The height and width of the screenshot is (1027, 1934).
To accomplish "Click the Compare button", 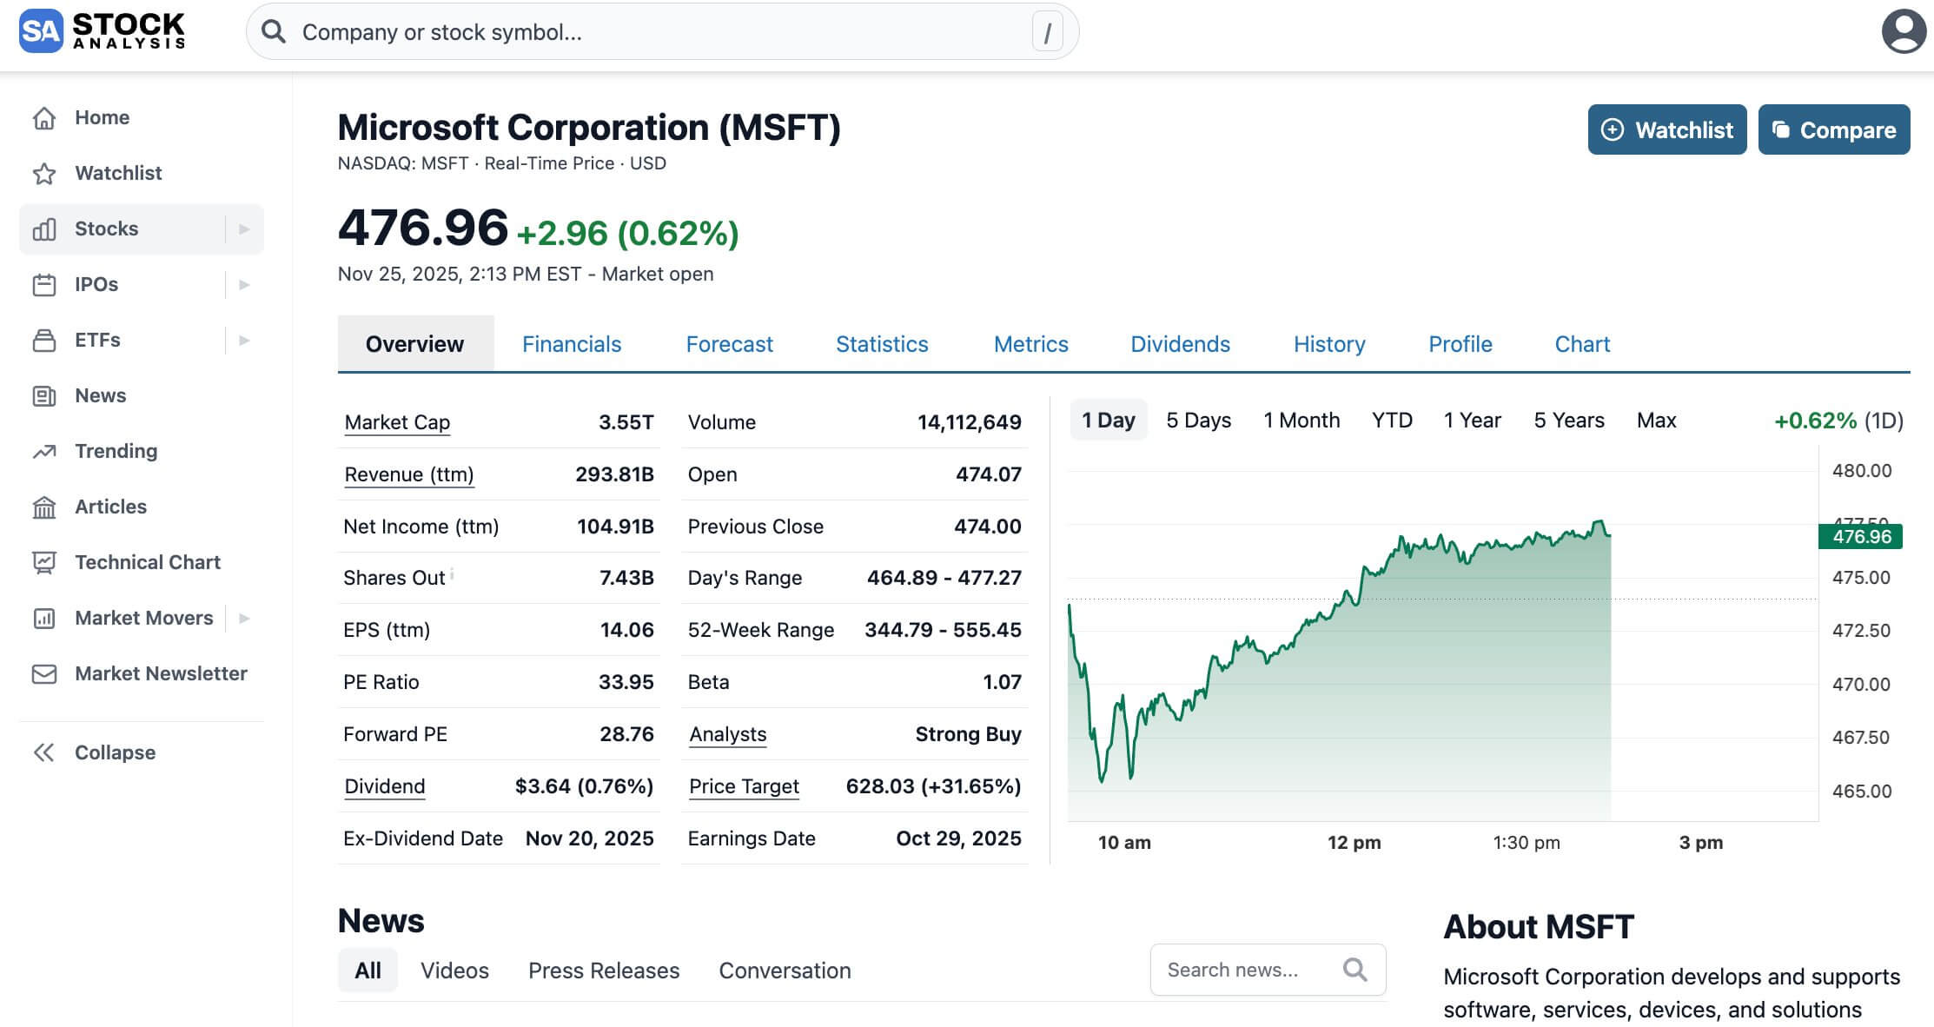I will coord(1833,129).
